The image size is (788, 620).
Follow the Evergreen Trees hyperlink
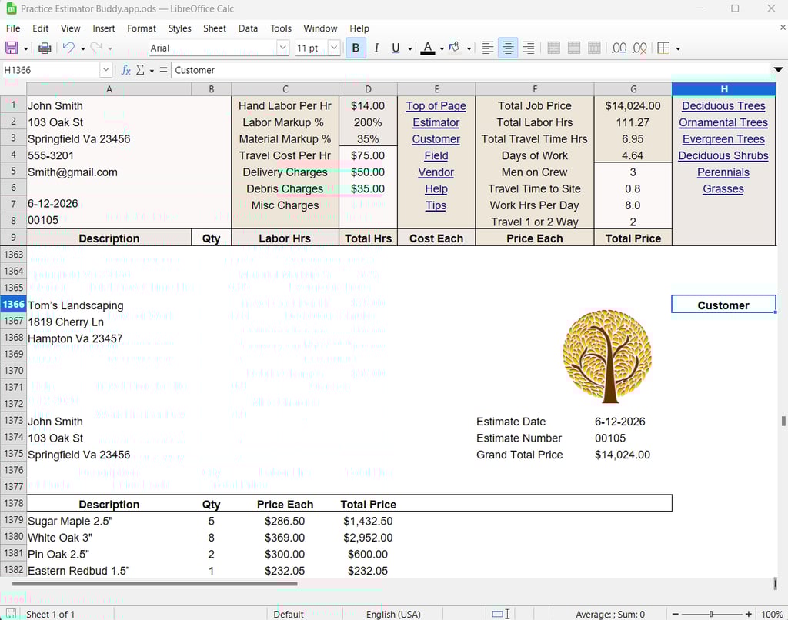pyautogui.click(x=723, y=139)
